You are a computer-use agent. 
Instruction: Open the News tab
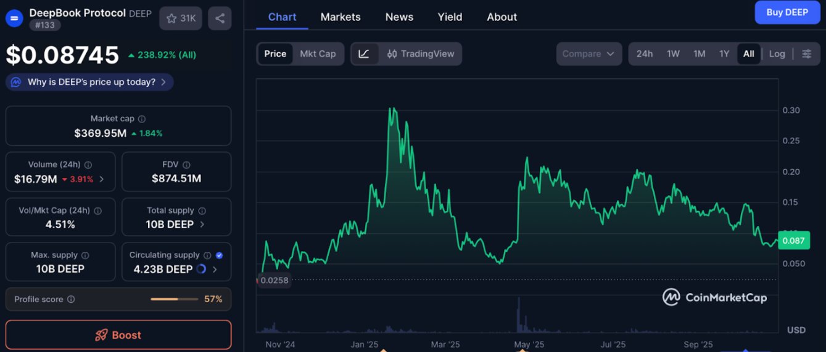coord(399,17)
